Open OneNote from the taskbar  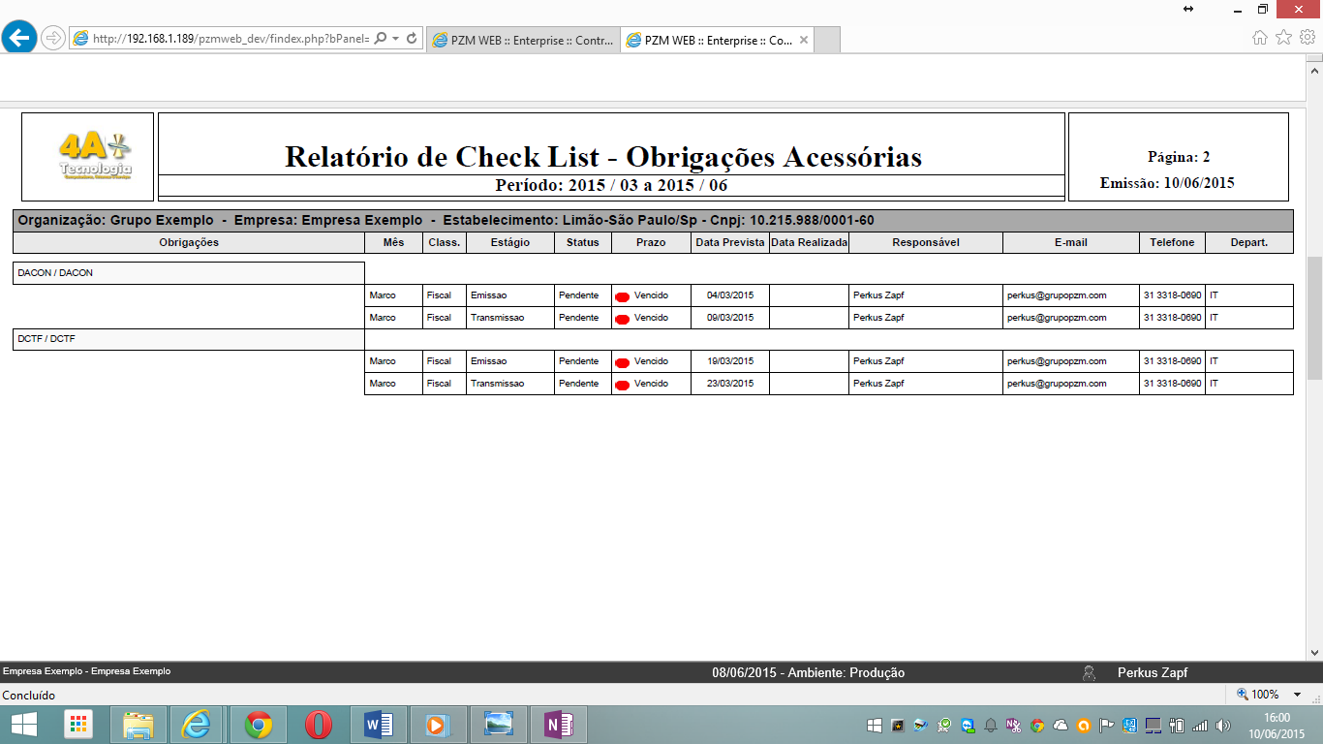click(559, 725)
